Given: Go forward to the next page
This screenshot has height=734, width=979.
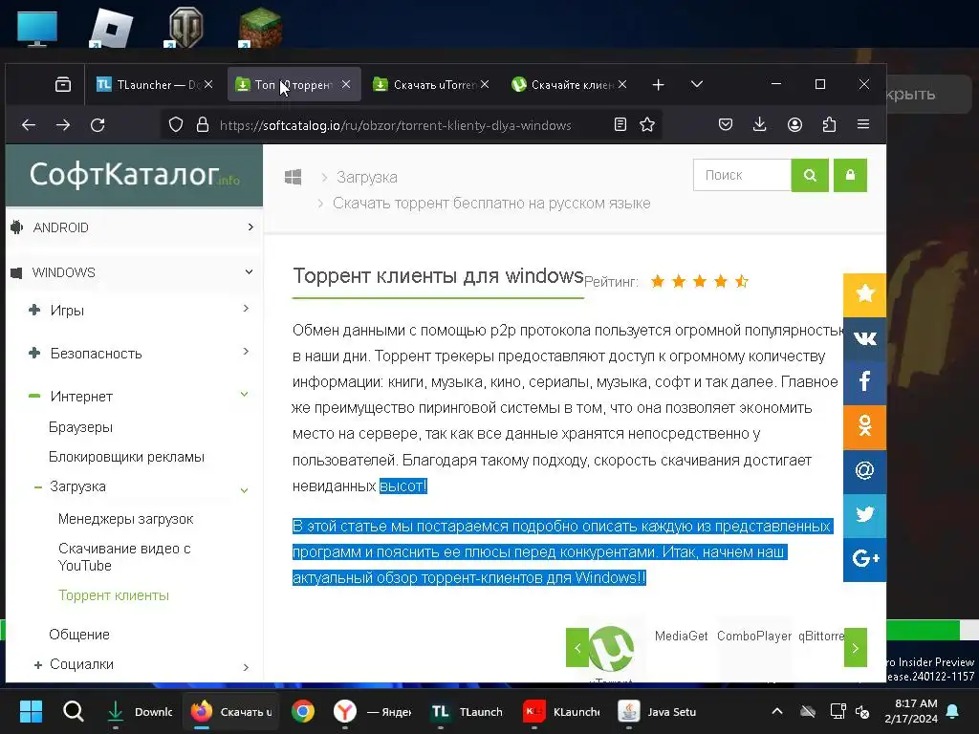Looking at the screenshot, I should (63, 125).
